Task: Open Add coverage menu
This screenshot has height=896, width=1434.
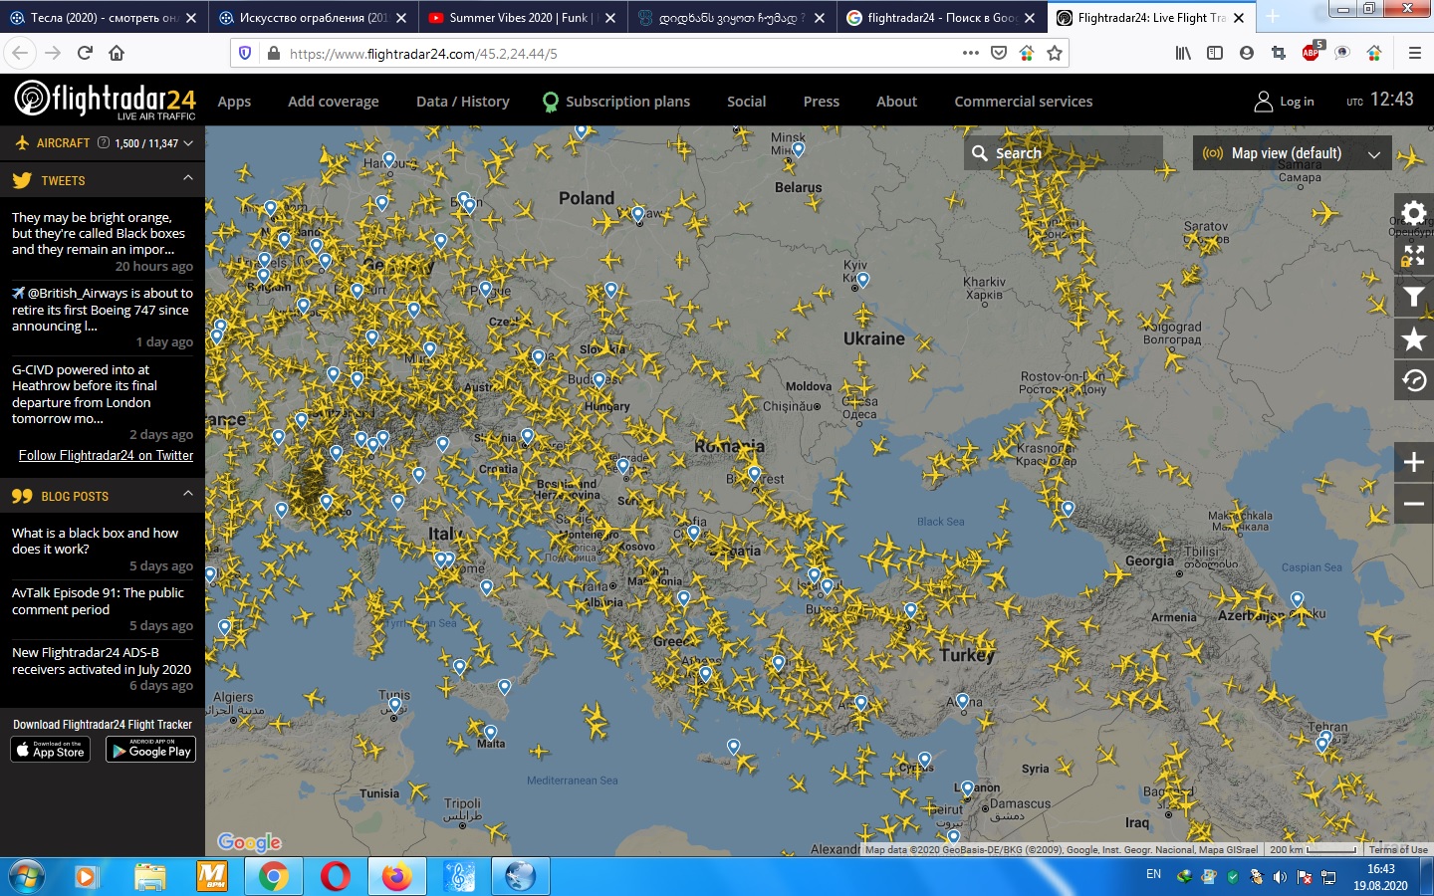Action: pyautogui.click(x=334, y=102)
